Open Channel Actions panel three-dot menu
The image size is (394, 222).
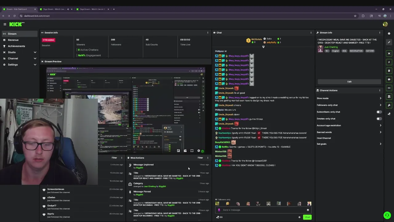380,90
